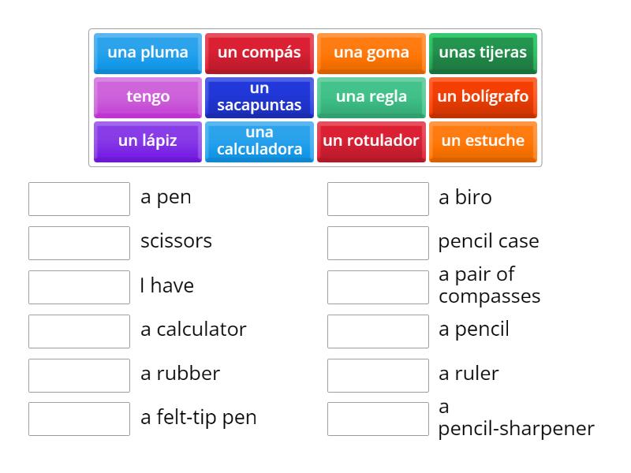The height and width of the screenshot is (473, 631).
Task: Click the answer box beside 'a calculator'
Action: 78,331
